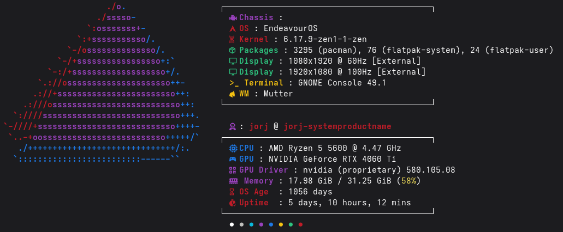Image resolution: width=563 pixels, height=232 pixels.
Task: Click the blue color dot
Action: click(x=271, y=224)
